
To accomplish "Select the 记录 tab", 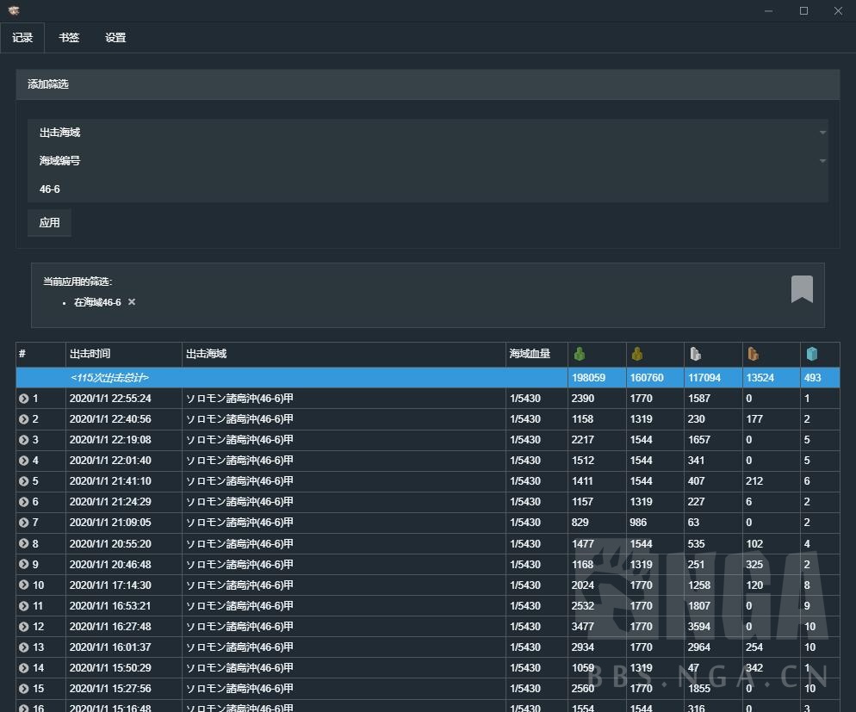I will [22, 38].
